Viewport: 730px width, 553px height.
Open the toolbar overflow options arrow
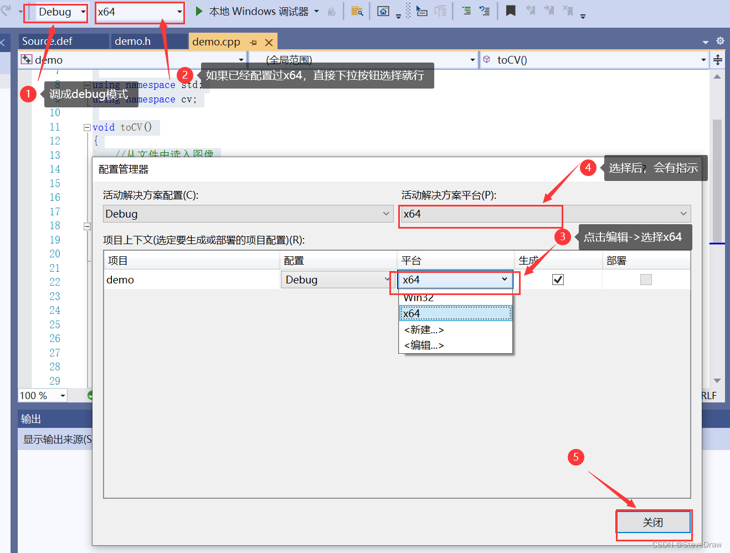pyautogui.click(x=583, y=17)
